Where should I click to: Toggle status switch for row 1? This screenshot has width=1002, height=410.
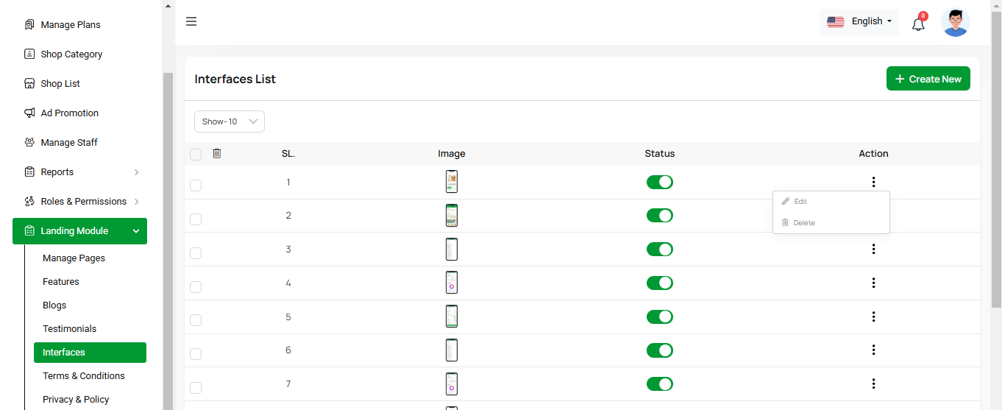pos(659,182)
